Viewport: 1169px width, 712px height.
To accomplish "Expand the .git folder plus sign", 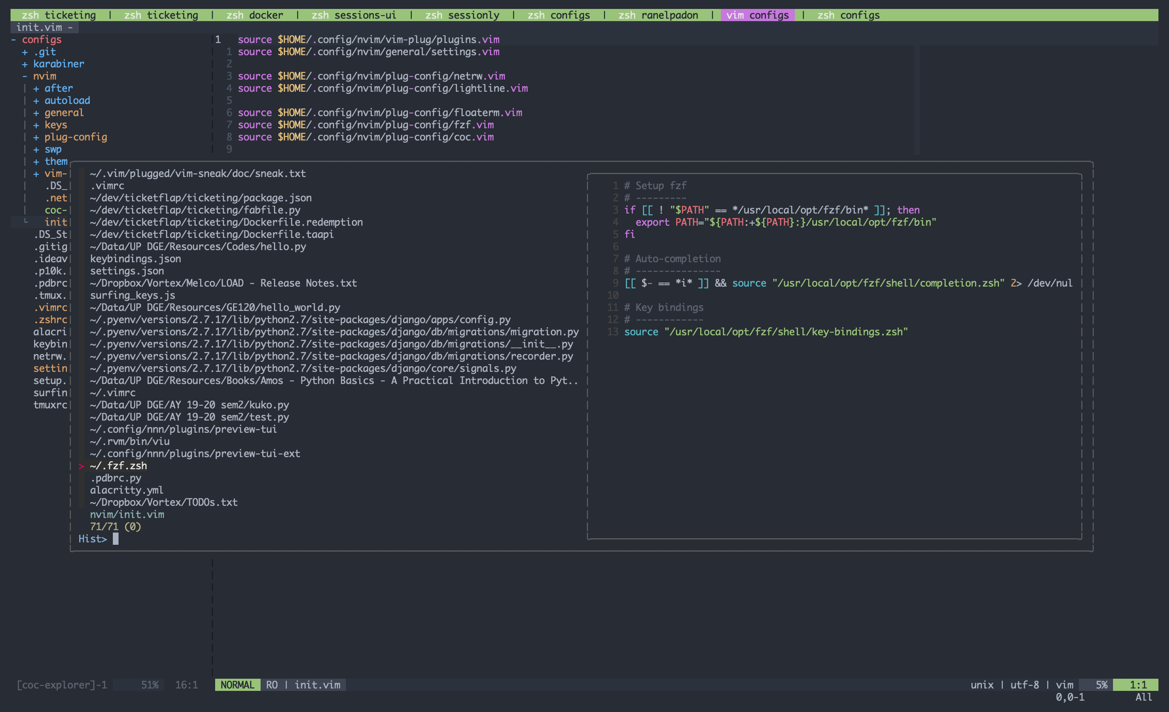I will click(25, 52).
